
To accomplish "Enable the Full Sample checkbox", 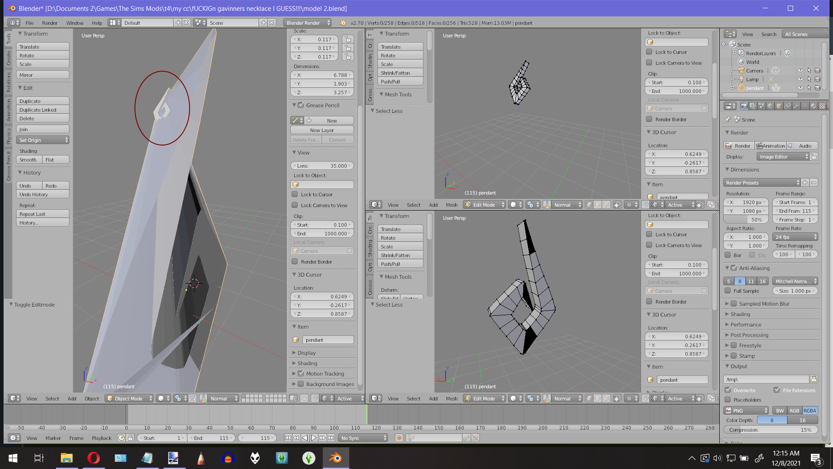I will [x=728, y=291].
